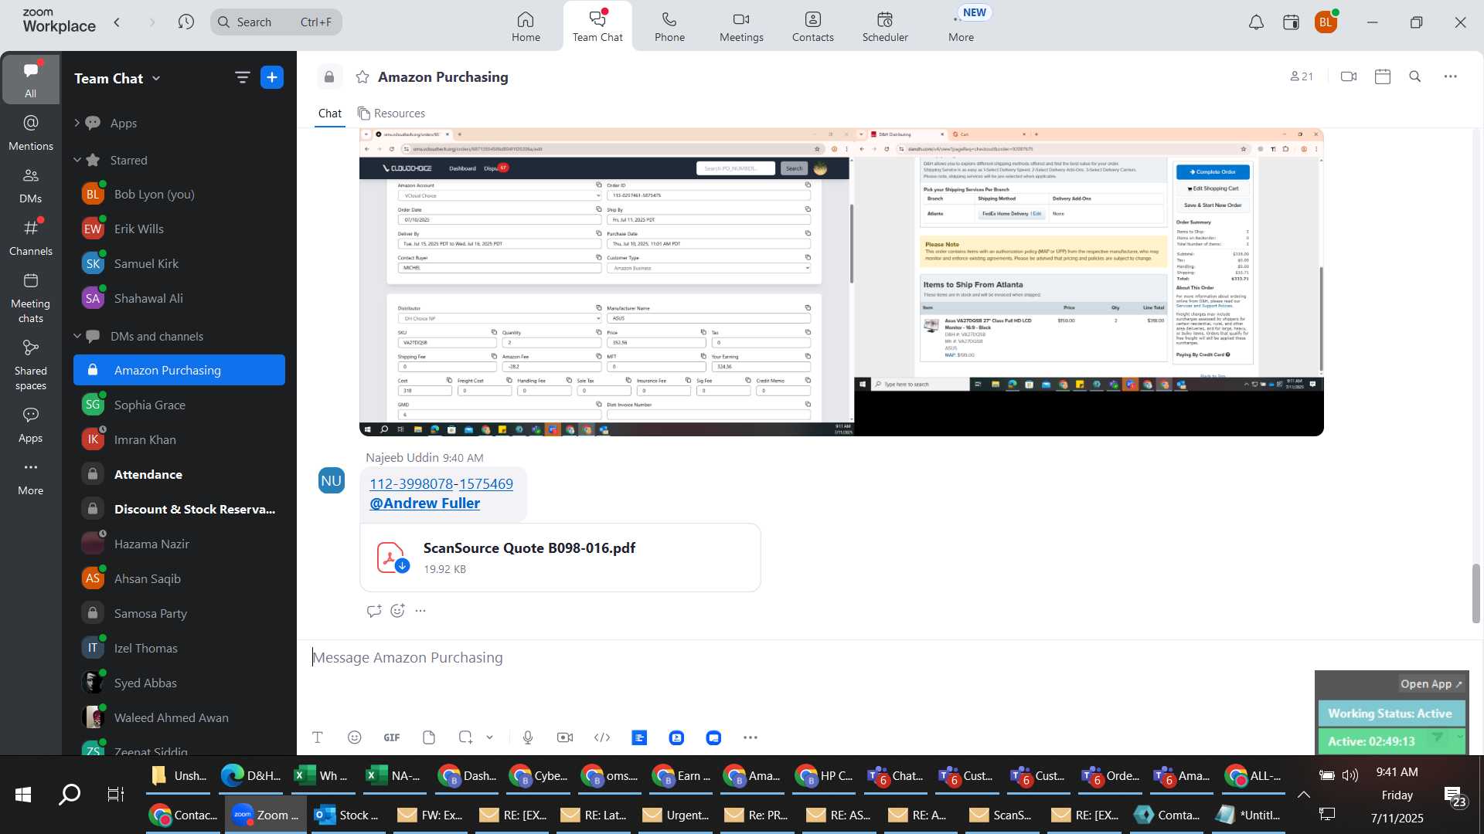This screenshot has width=1484, height=834.
Task: Open DMs in left sidebar
Action: [30, 185]
